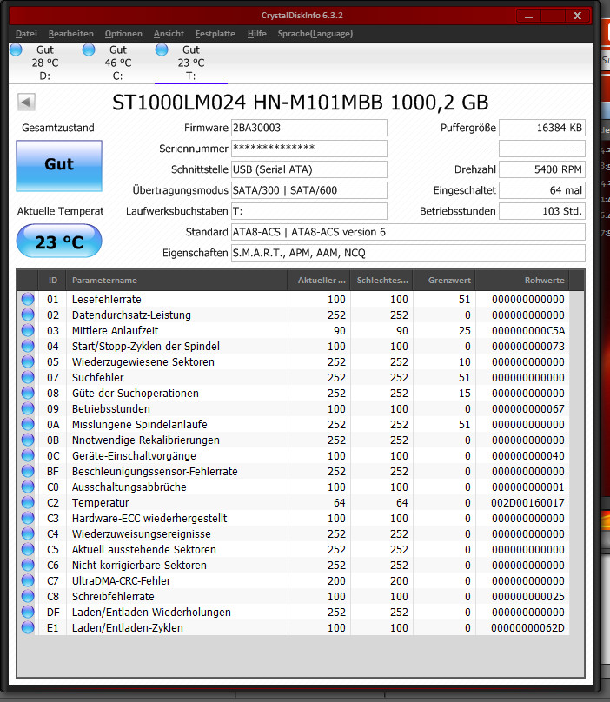This screenshot has height=702, width=610.
Task: Click status orb for Hardware-ECC wiederhergestellt row
Action: tap(28, 518)
